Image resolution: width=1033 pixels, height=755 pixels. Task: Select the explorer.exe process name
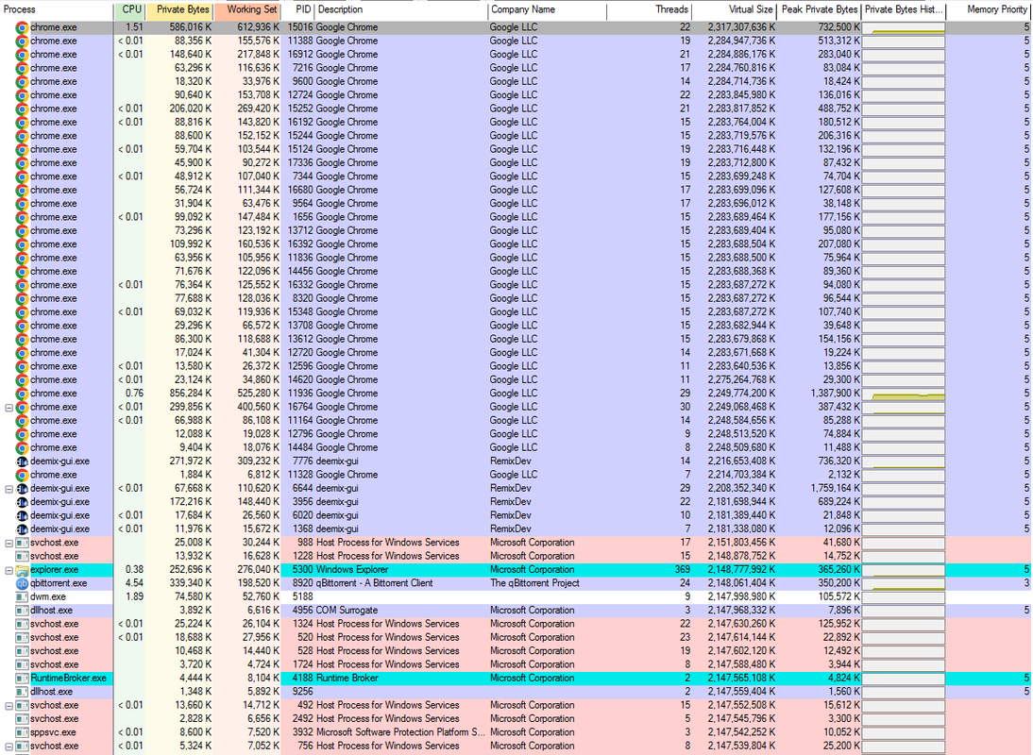pos(54,570)
